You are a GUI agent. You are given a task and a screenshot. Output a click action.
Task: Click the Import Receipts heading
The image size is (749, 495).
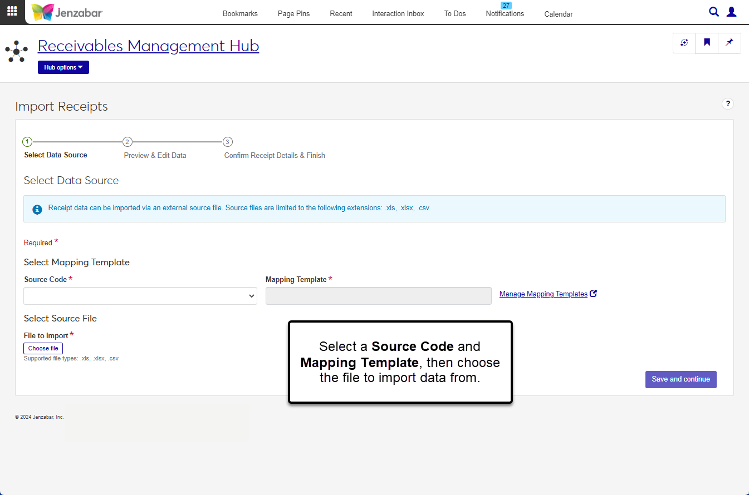click(62, 106)
